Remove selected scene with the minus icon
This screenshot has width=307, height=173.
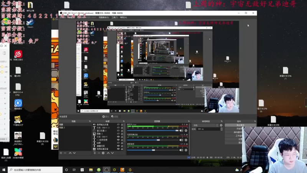(65, 153)
